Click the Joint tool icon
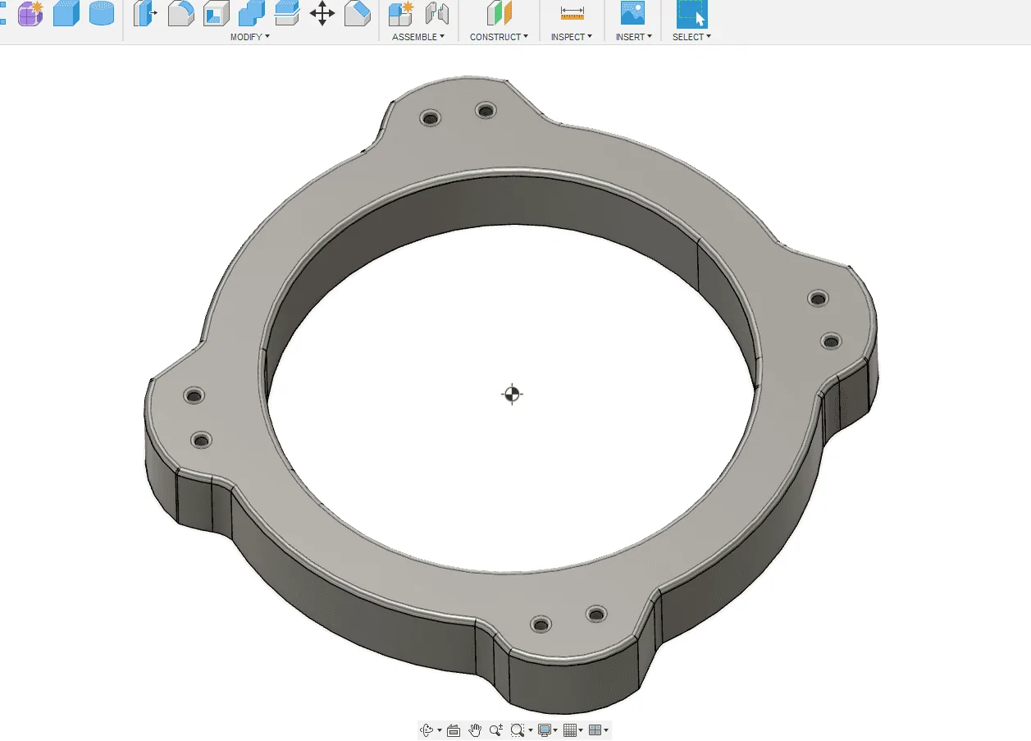Viewport: 1031px width, 741px height. [437, 13]
